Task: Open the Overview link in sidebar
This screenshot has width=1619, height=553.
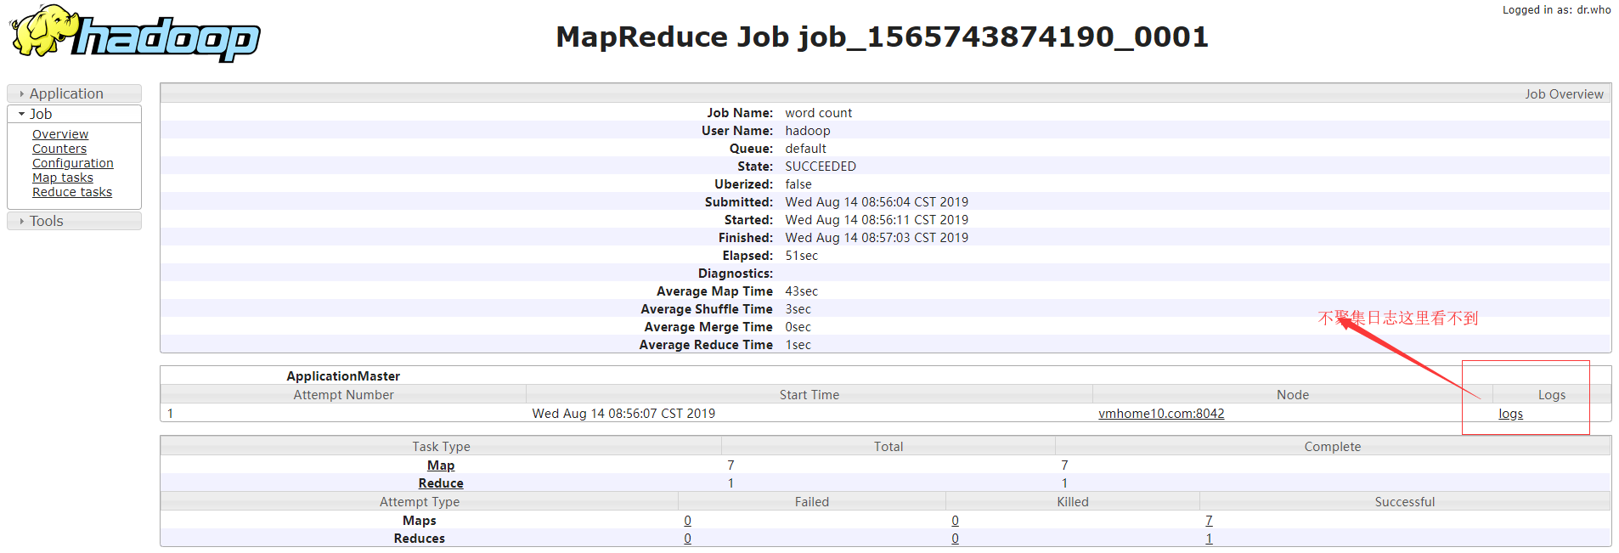Action: (x=60, y=134)
